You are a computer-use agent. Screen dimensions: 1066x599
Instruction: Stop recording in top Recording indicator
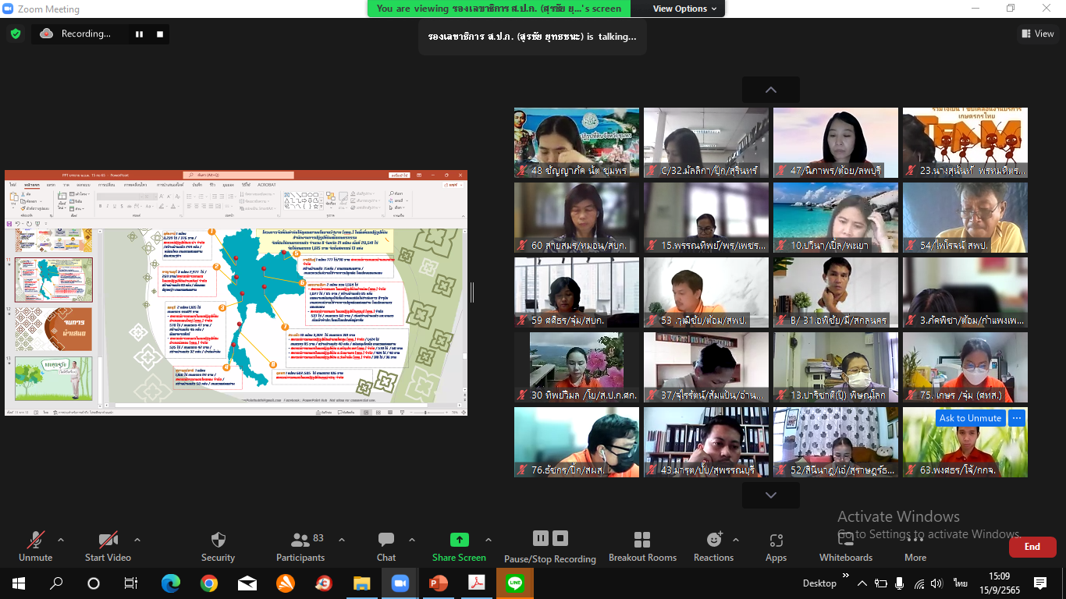coord(160,34)
